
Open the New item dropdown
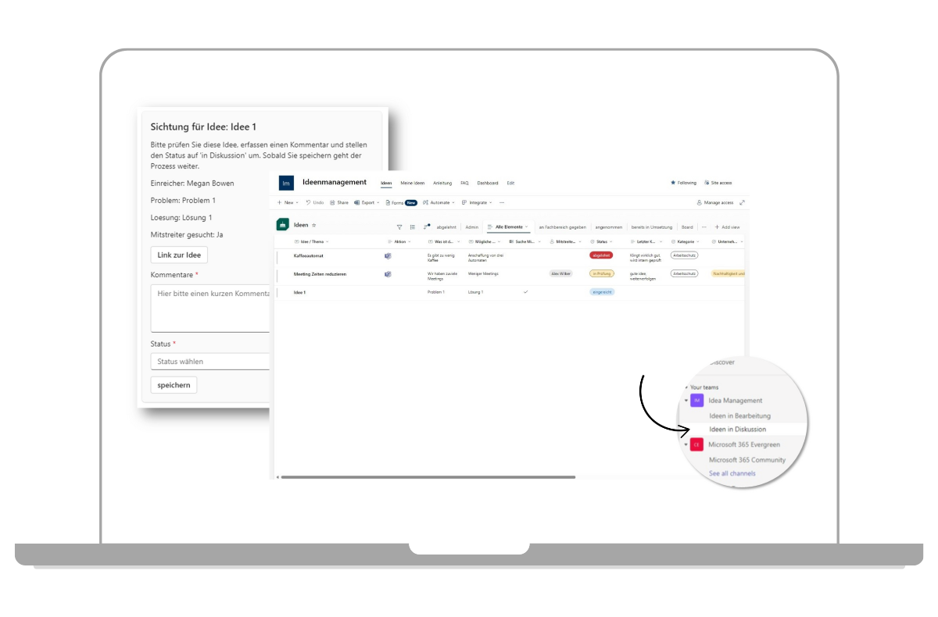tap(288, 202)
